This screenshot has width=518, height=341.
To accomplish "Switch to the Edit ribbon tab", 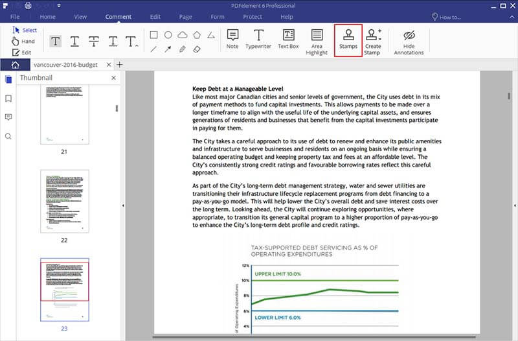I will pyautogui.click(x=155, y=17).
